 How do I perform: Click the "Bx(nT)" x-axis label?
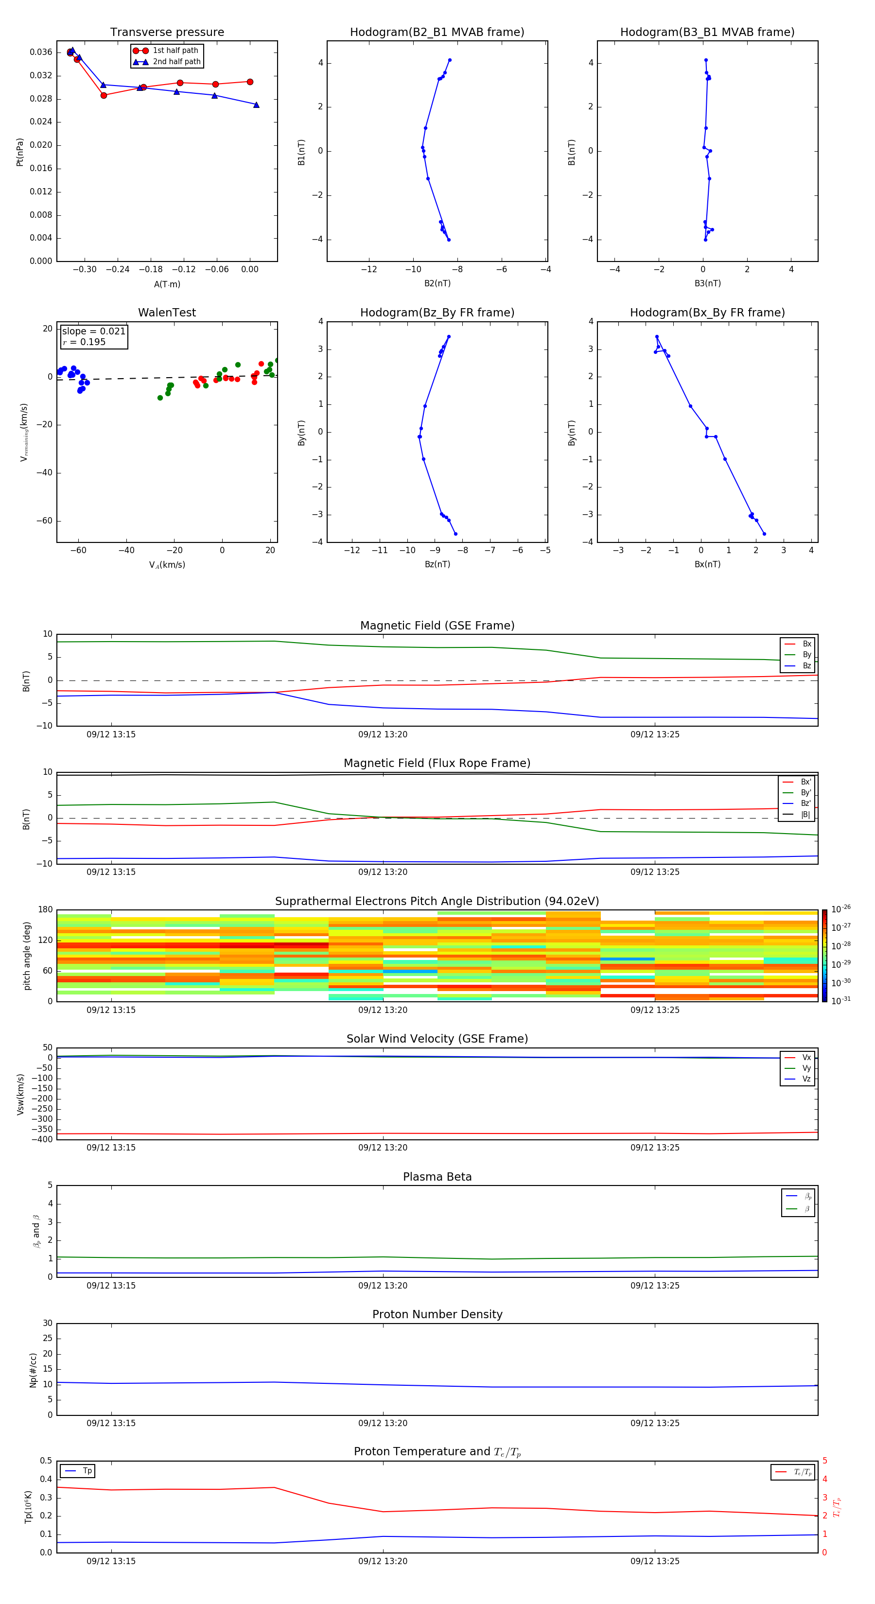[707, 564]
